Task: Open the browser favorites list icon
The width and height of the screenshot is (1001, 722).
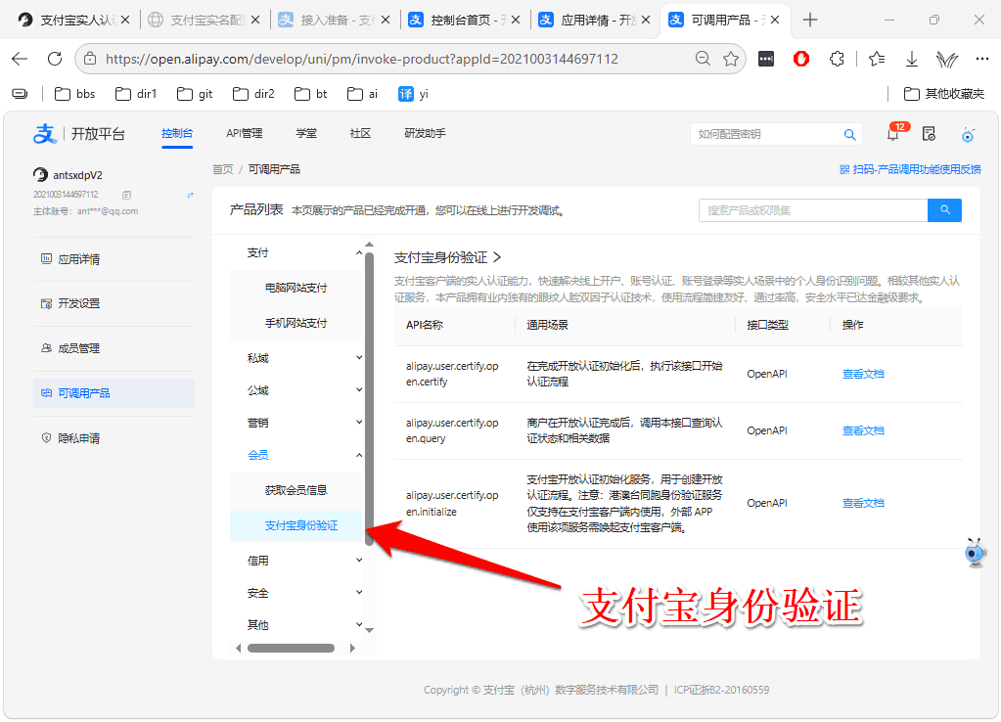Action: (877, 59)
